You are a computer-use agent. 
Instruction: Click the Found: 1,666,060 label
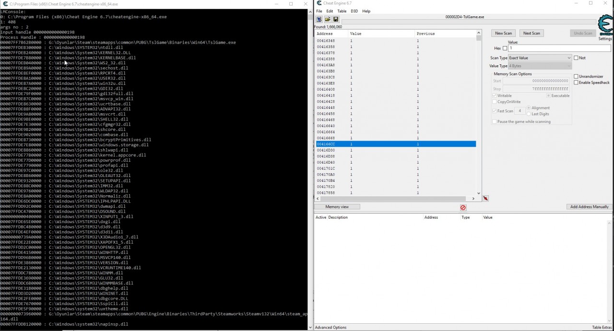(328, 27)
